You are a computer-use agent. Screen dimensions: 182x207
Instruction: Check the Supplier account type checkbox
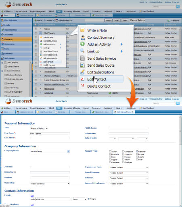pyautogui.click(x=110, y=159)
